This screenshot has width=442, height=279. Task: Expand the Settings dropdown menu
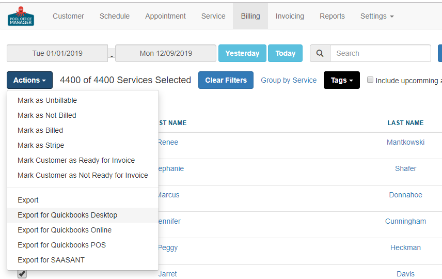[x=377, y=16]
